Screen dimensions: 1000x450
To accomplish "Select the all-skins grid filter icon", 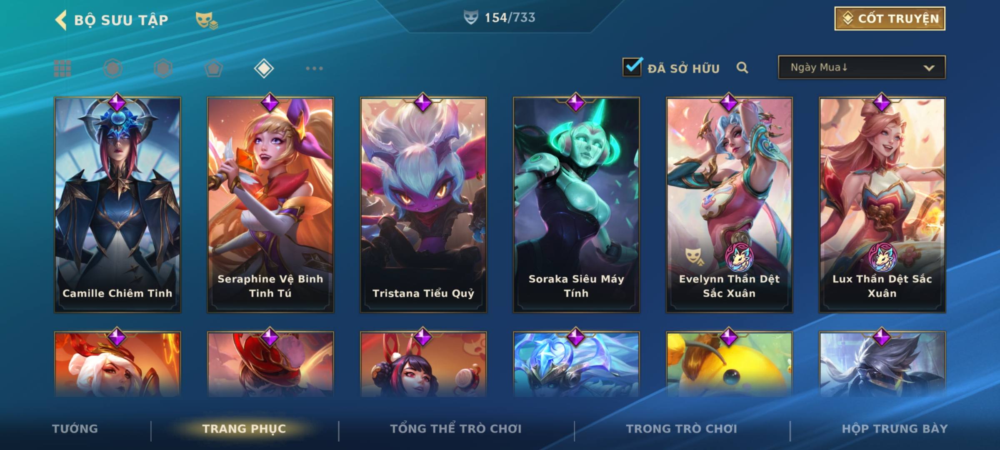I will [x=62, y=68].
